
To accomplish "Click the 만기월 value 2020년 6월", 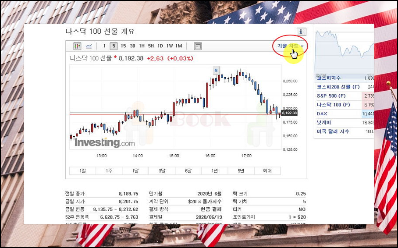I will point(210,194).
